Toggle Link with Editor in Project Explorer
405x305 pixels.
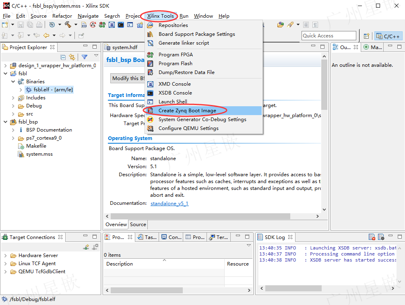click(72, 57)
